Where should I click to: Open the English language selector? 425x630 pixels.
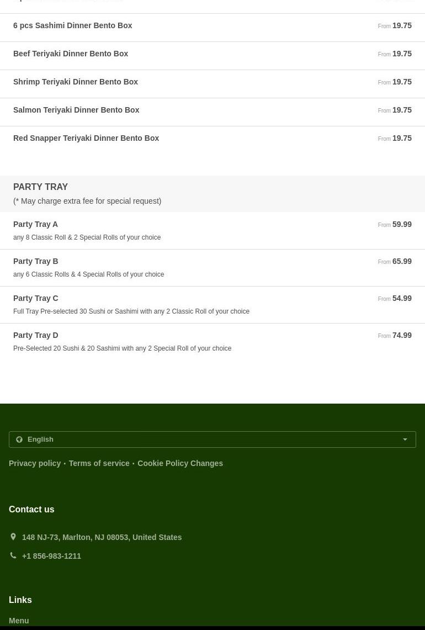[x=212, y=440]
